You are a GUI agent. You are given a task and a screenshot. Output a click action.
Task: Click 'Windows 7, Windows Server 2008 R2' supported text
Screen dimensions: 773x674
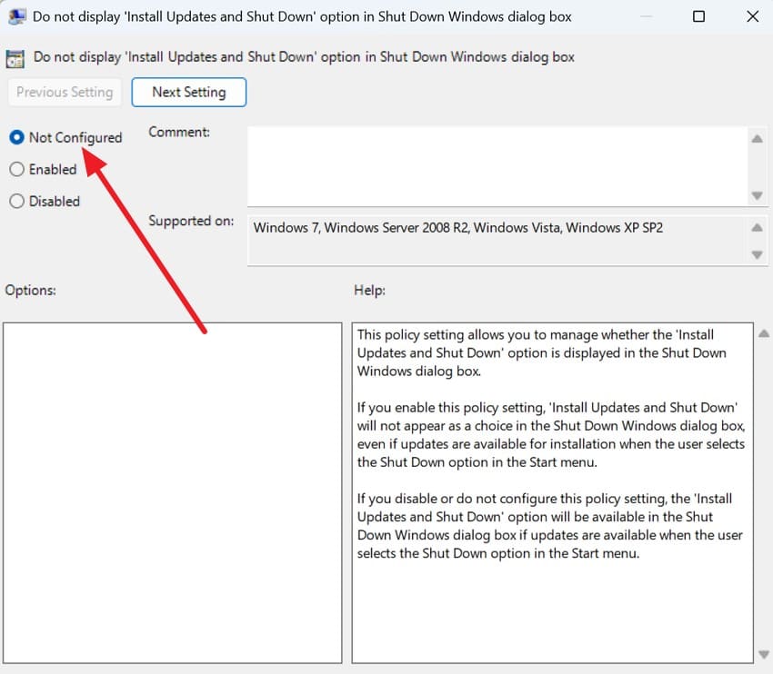click(458, 228)
